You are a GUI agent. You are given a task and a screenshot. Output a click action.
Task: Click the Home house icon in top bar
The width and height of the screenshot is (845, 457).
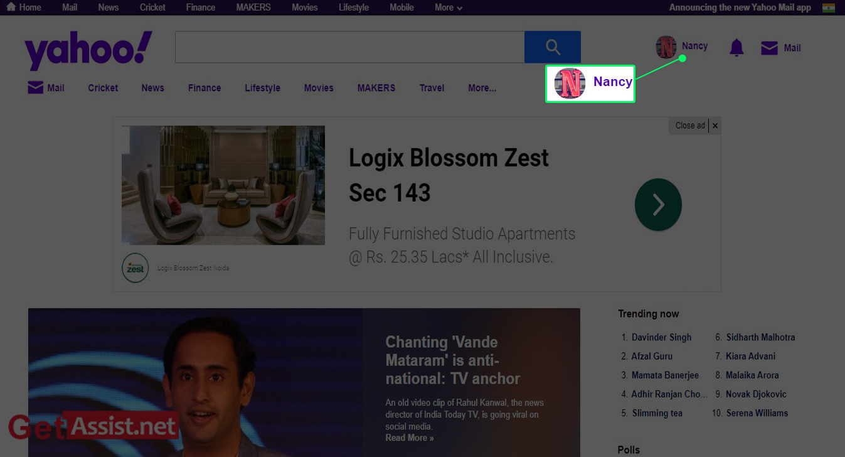coord(11,7)
